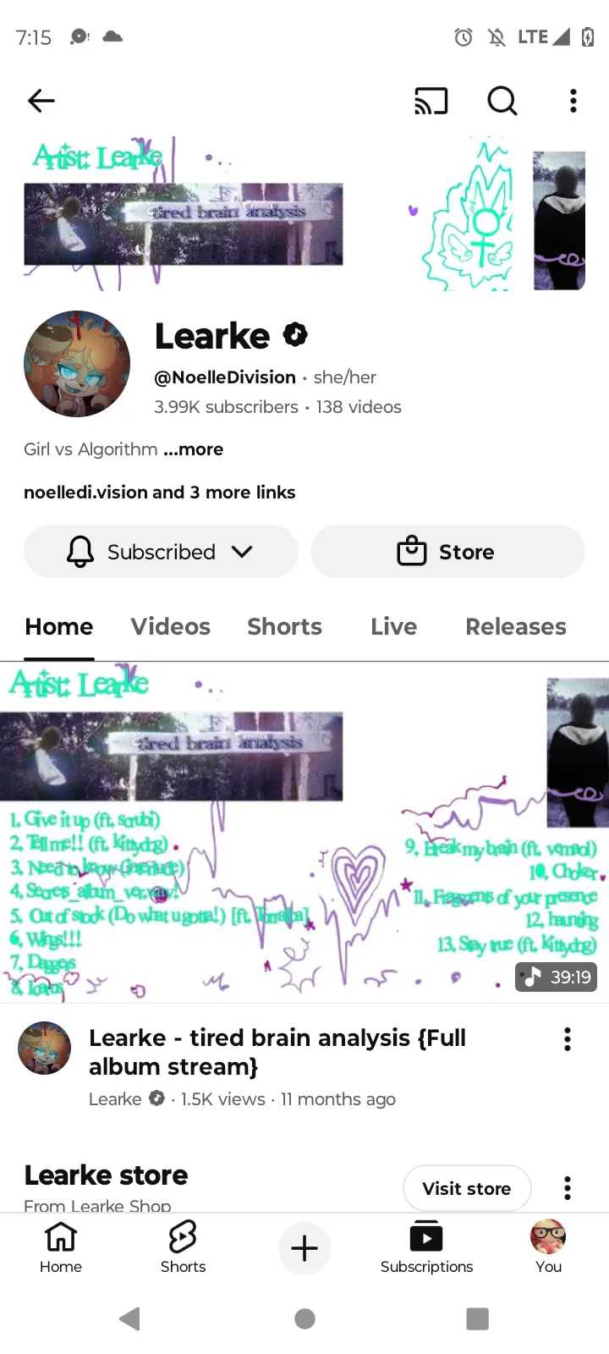Open video options for album stream
The width and height of the screenshot is (609, 1354).
(568, 1039)
